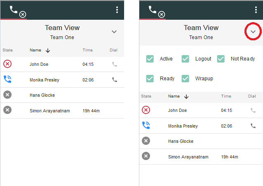The height and width of the screenshot is (186, 263).
Task: Click Monika Presley's active call icon, left panel
Action: pyautogui.click(x=7, y=79)
